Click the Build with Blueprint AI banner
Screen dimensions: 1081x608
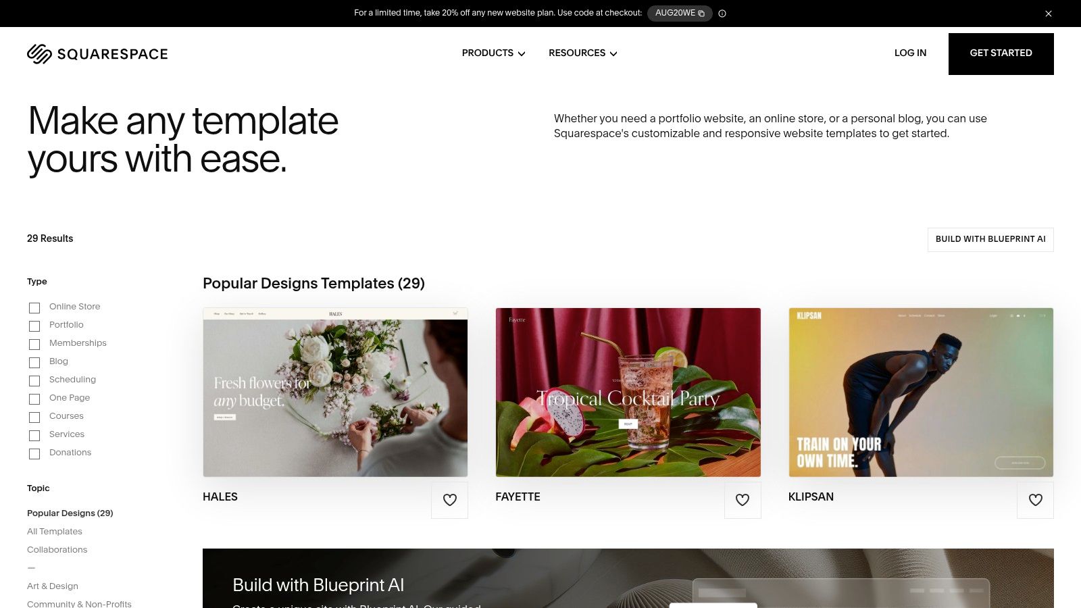click(x=628, y=578)
